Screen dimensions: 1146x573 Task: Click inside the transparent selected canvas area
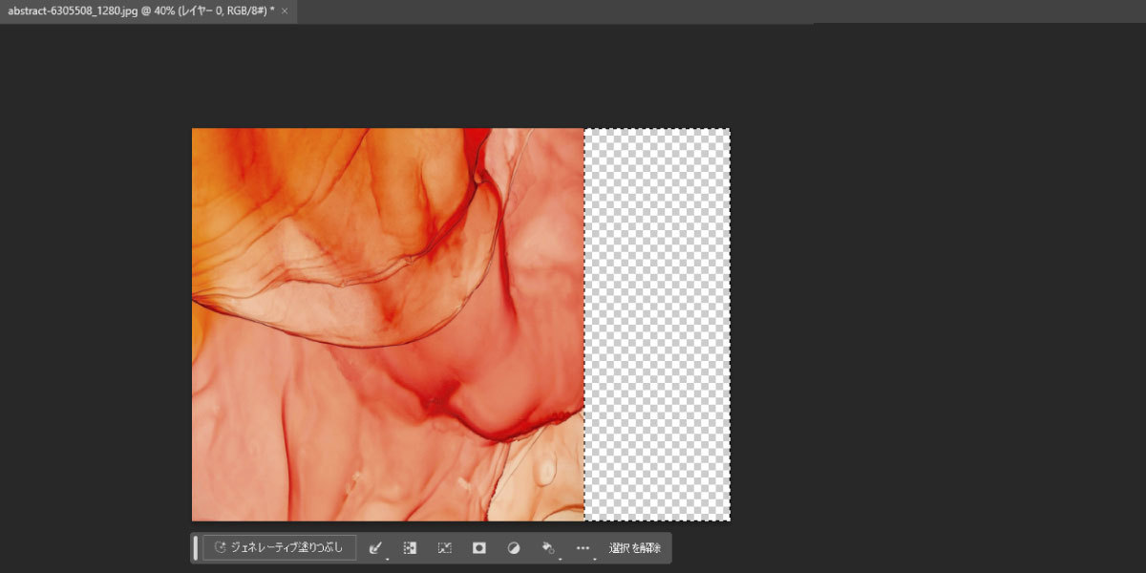(657, 325)
